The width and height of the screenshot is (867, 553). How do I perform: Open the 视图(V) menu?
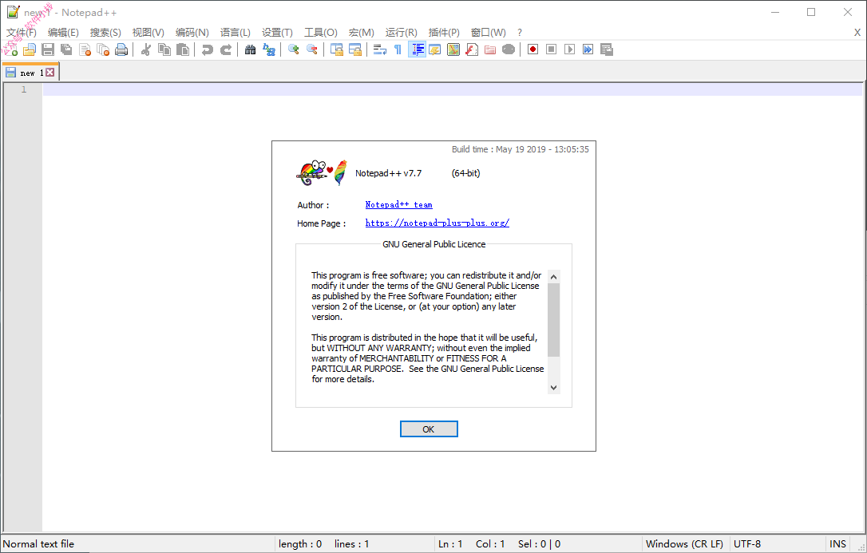coord(148,33)
